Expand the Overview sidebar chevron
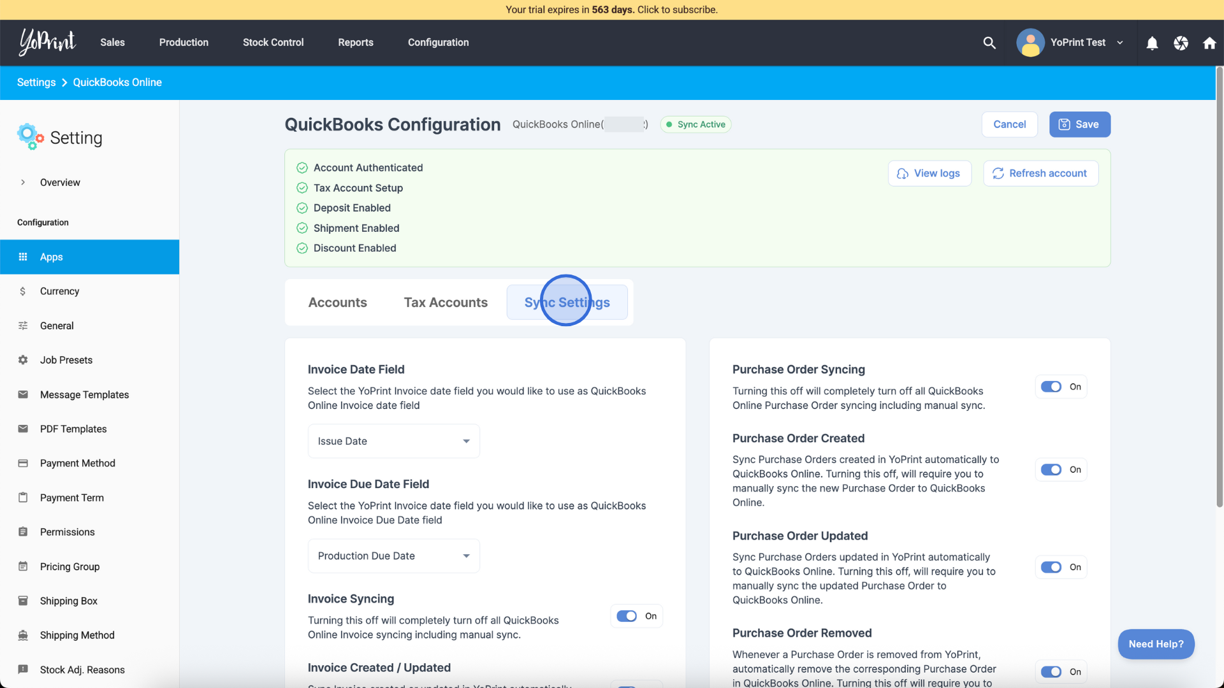 tap(23, 182)
